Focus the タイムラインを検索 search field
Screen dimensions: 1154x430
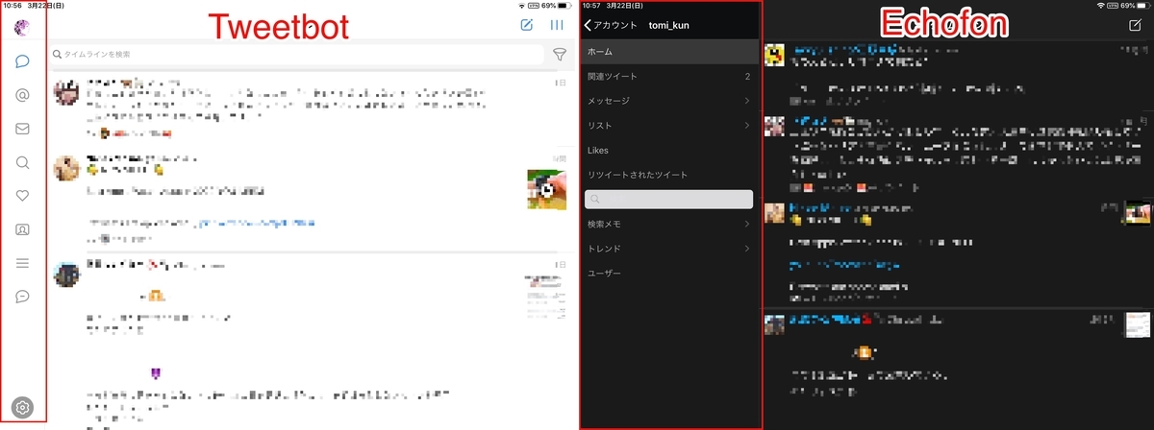[x=296, y=55]
